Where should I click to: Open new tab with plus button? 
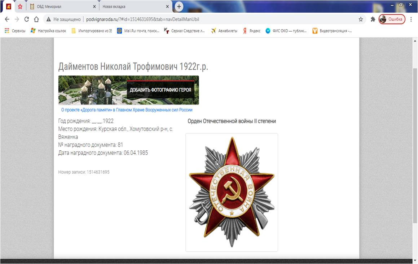coord(179,6)
